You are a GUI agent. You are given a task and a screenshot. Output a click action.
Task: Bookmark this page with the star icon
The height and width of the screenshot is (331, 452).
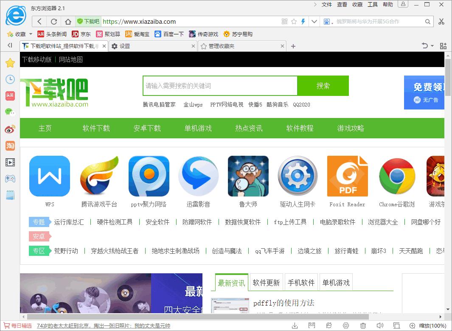[x=294, y=21]
